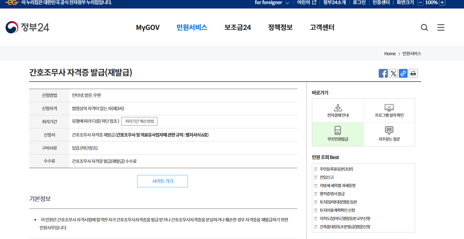Open 지방세 세목별 과세증명 link
Image resolution: width=464 pixels, height=239 pixels.
pos(337,185)
